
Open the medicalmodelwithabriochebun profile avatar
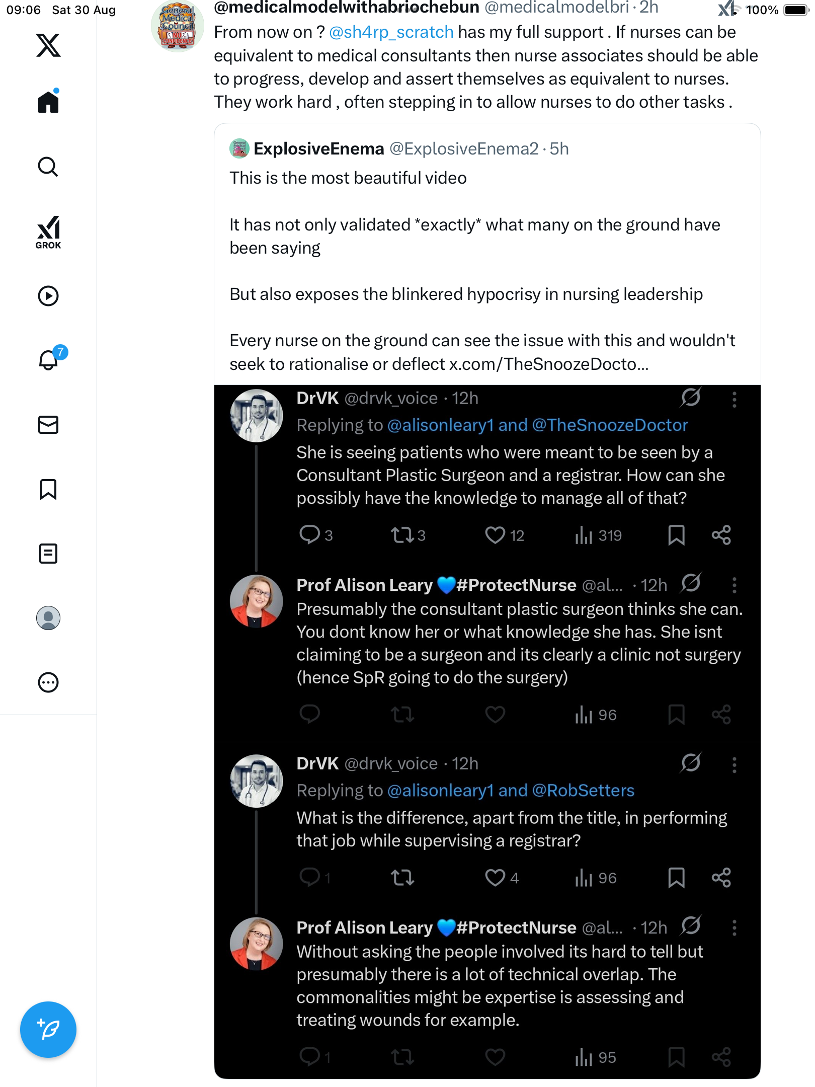tap(178, 26)
